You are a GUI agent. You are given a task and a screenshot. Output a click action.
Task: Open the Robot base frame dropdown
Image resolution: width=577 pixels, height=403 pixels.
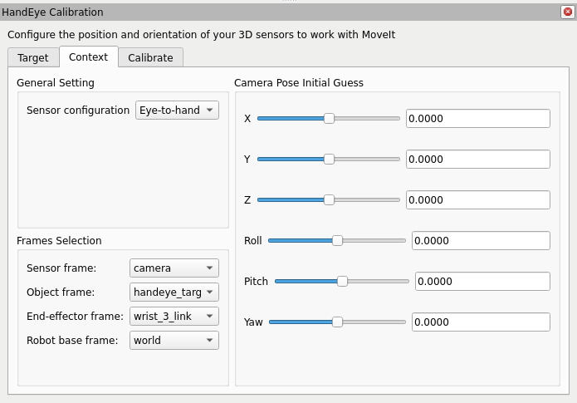(x=174, y=340)
